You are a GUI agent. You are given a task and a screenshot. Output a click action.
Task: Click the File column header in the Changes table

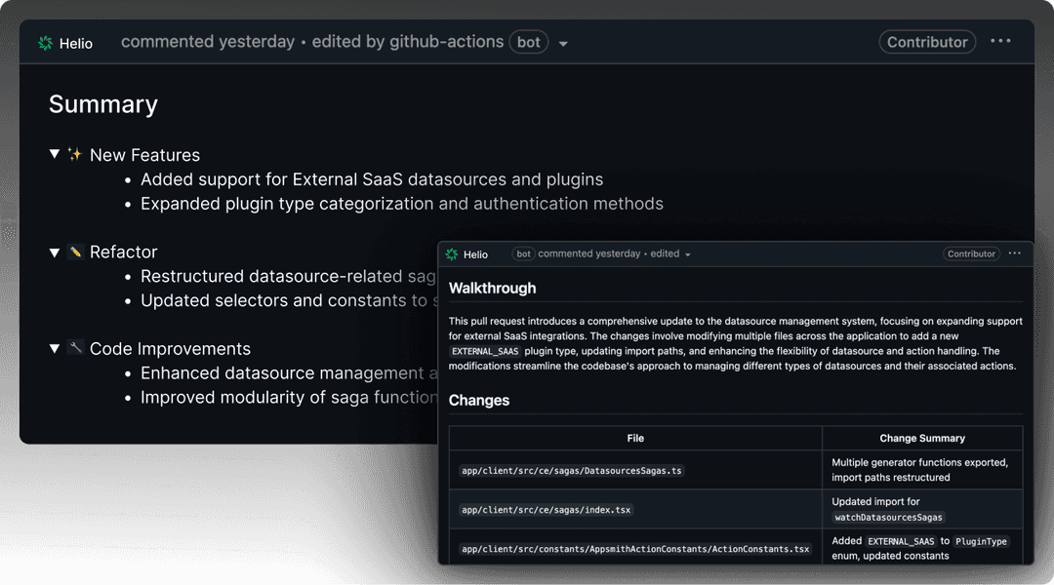coord(635,438)
